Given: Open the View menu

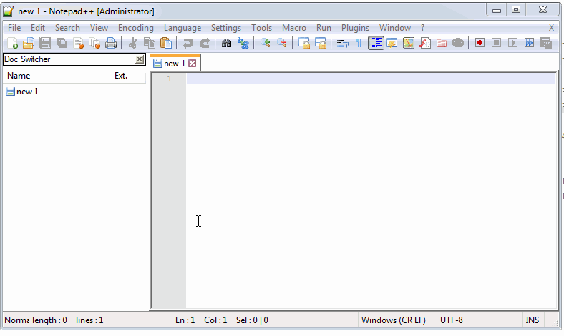Looking at the screenshot, I should [99, 28].
